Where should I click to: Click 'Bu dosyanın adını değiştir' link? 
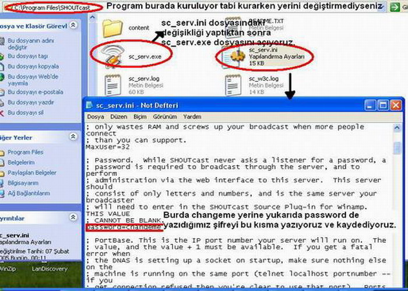tap(30, 44)
